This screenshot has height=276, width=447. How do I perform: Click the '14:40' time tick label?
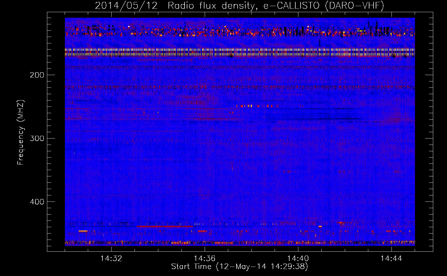pyautogui.click(x=298, y=259)
